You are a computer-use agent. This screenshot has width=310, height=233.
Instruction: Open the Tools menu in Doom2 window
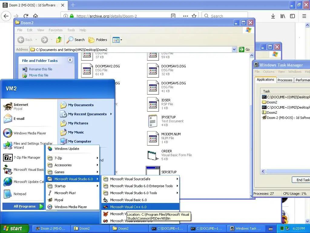tap(71, 30)
